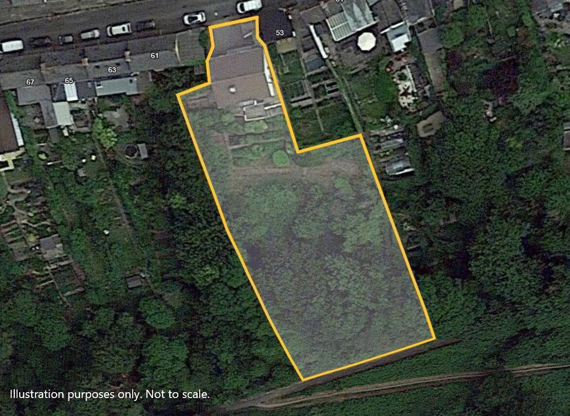The height and width of the screenshot is (416, 570).
Task: Click the inner notch corner of yellow boundary
Action: tap(298, 152)
